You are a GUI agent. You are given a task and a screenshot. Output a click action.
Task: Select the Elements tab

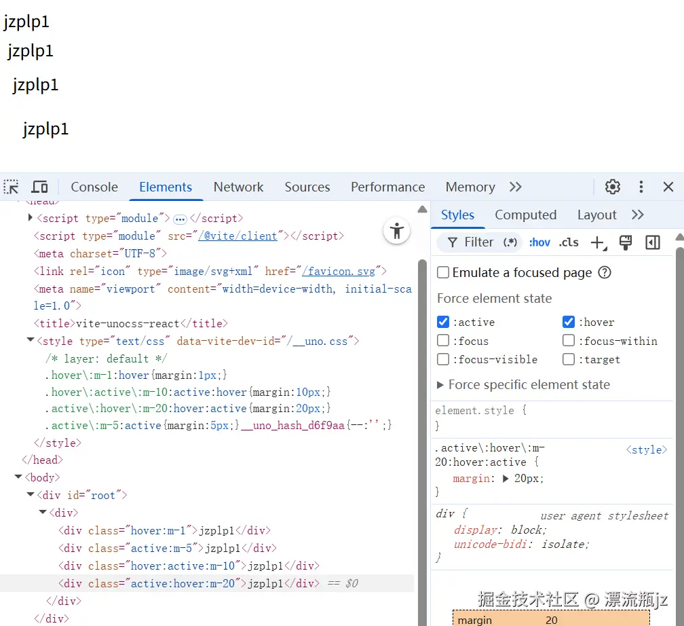click(x=166, y=187)
